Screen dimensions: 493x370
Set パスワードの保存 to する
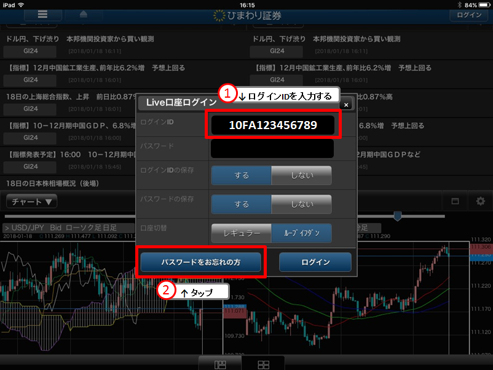[x=242, y=204]
